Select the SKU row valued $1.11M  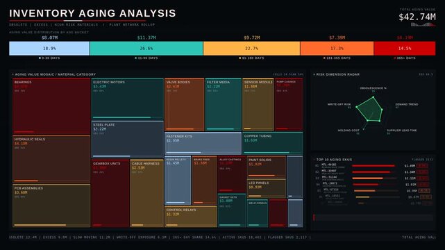point(372,178)
